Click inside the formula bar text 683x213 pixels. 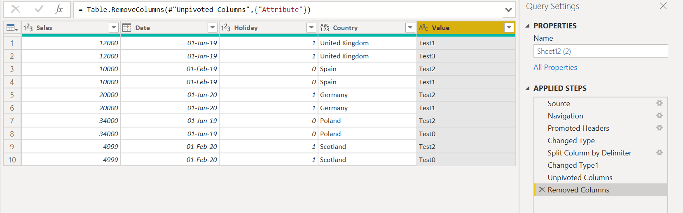point(288,9)
